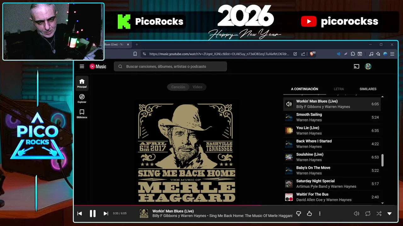Open the three-dot more actions menu
Viewport: 403px width, 226px height.
pyautogui.click(x=320, y=213)
